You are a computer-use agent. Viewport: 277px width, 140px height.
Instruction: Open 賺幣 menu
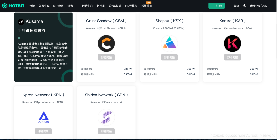pos(70,6)
